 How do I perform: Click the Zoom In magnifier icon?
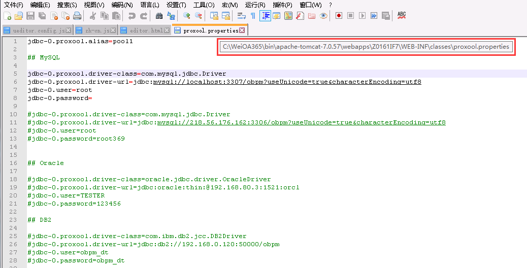coord(187,16)
